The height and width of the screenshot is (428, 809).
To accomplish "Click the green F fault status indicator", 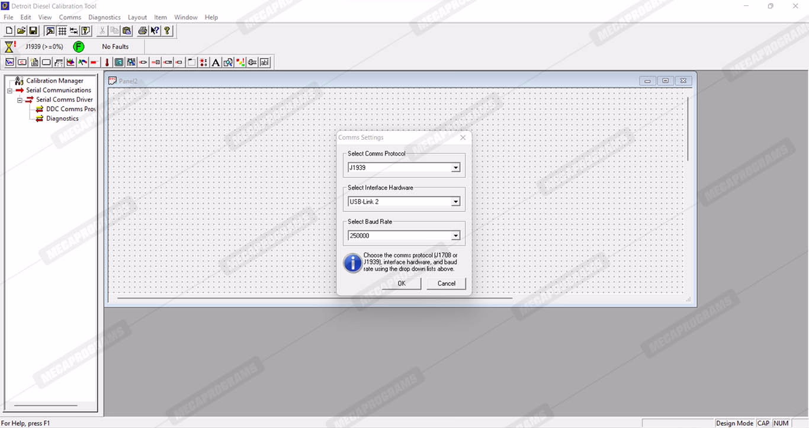I will [x=78, y=47].
